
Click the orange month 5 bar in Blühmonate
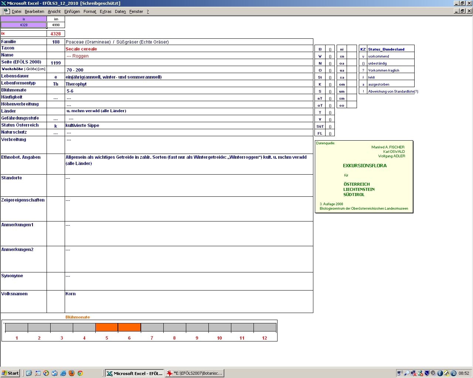tap(107, 327)
